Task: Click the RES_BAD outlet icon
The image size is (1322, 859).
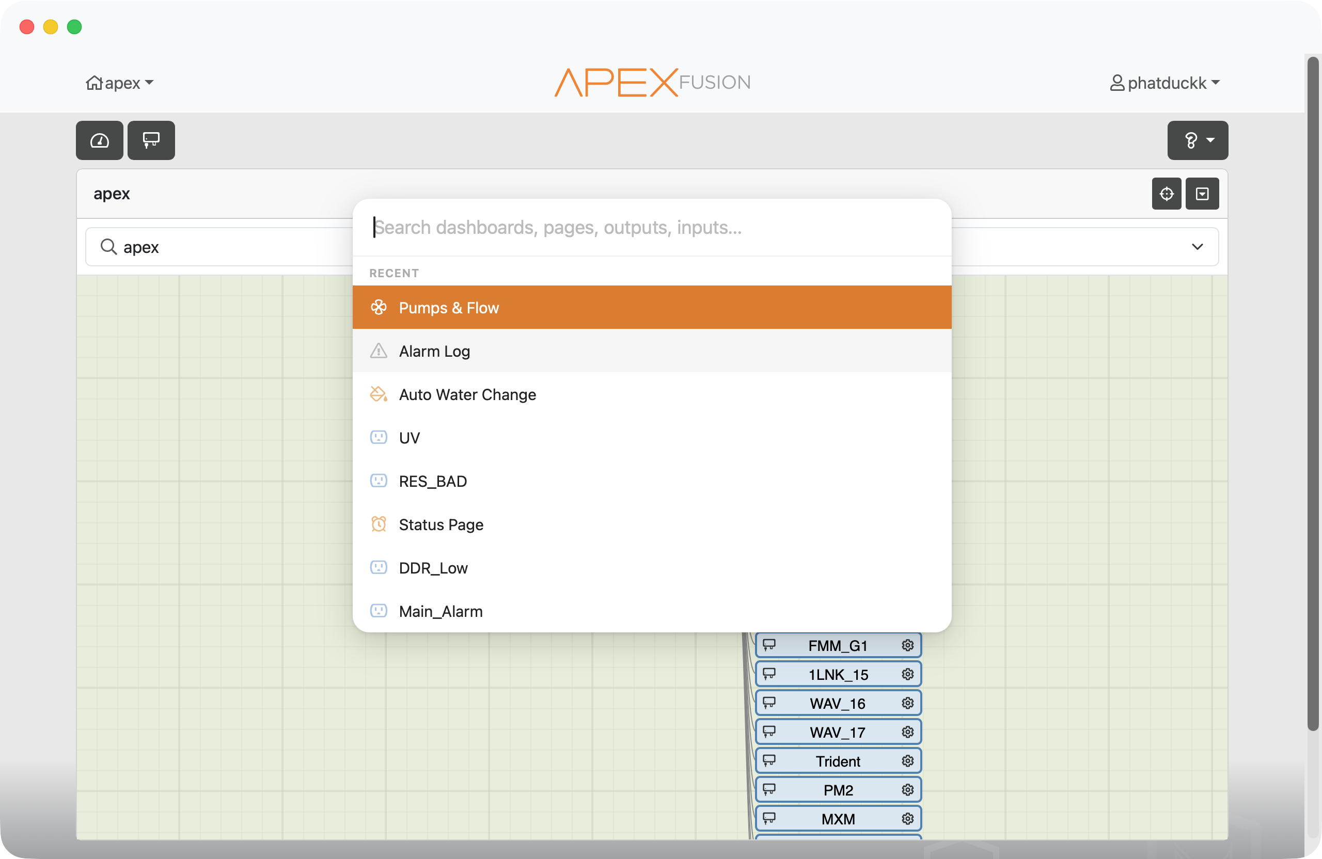Action: point(379,481)
